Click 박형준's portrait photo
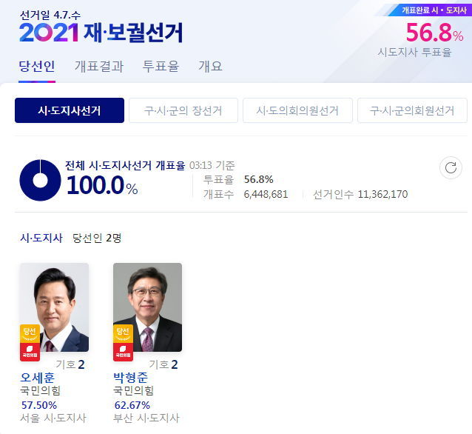 click(147, 307)
